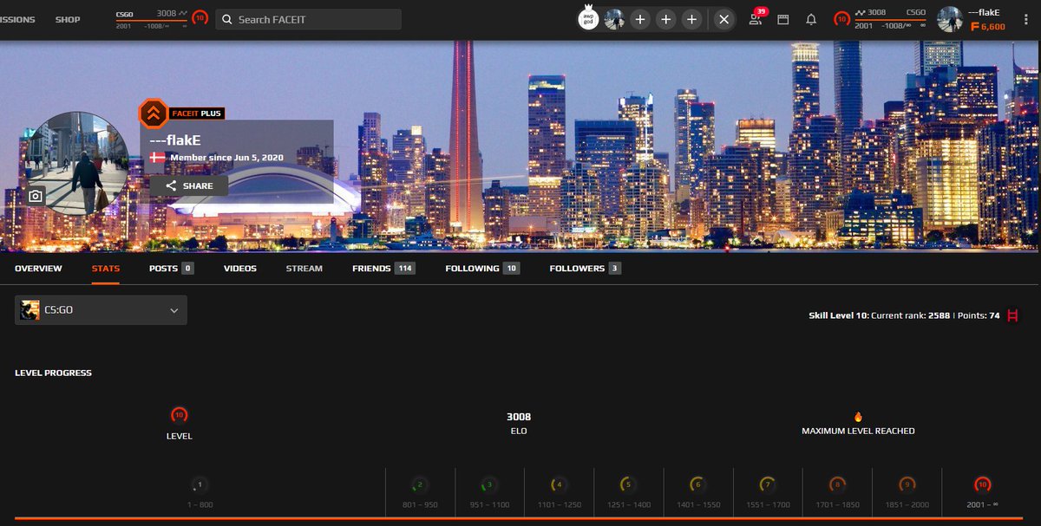
Task: Click the FACEIT PLUS label
Action: click(197, 113)
